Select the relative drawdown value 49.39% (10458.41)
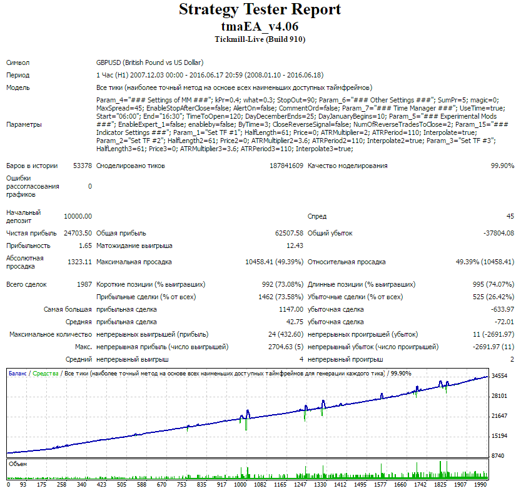 [x=485, y=262]
